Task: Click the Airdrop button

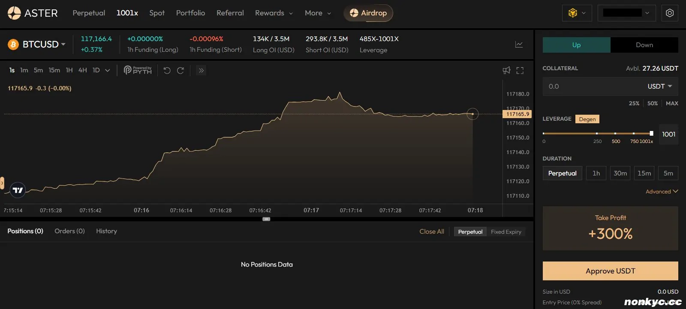Action: pos(368,13)
